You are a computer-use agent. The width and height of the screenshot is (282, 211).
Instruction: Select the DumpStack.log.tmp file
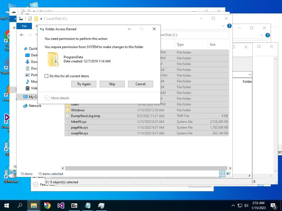[147, 116]
